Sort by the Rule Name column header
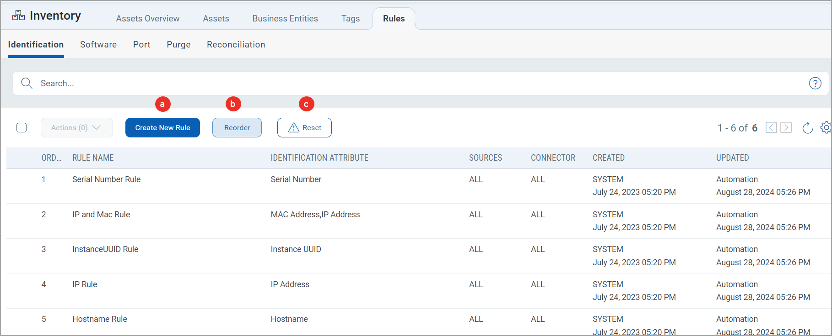 (x=93, y=158)
